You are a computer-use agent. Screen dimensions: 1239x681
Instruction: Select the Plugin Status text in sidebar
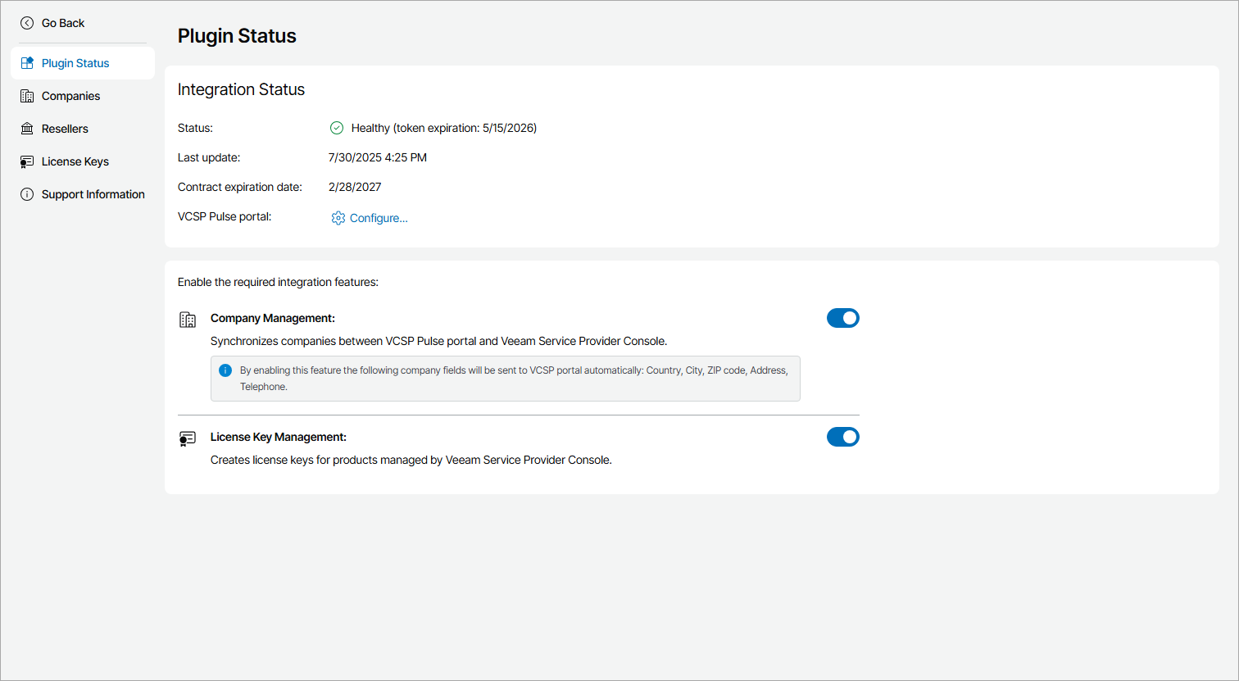(75, 63)
